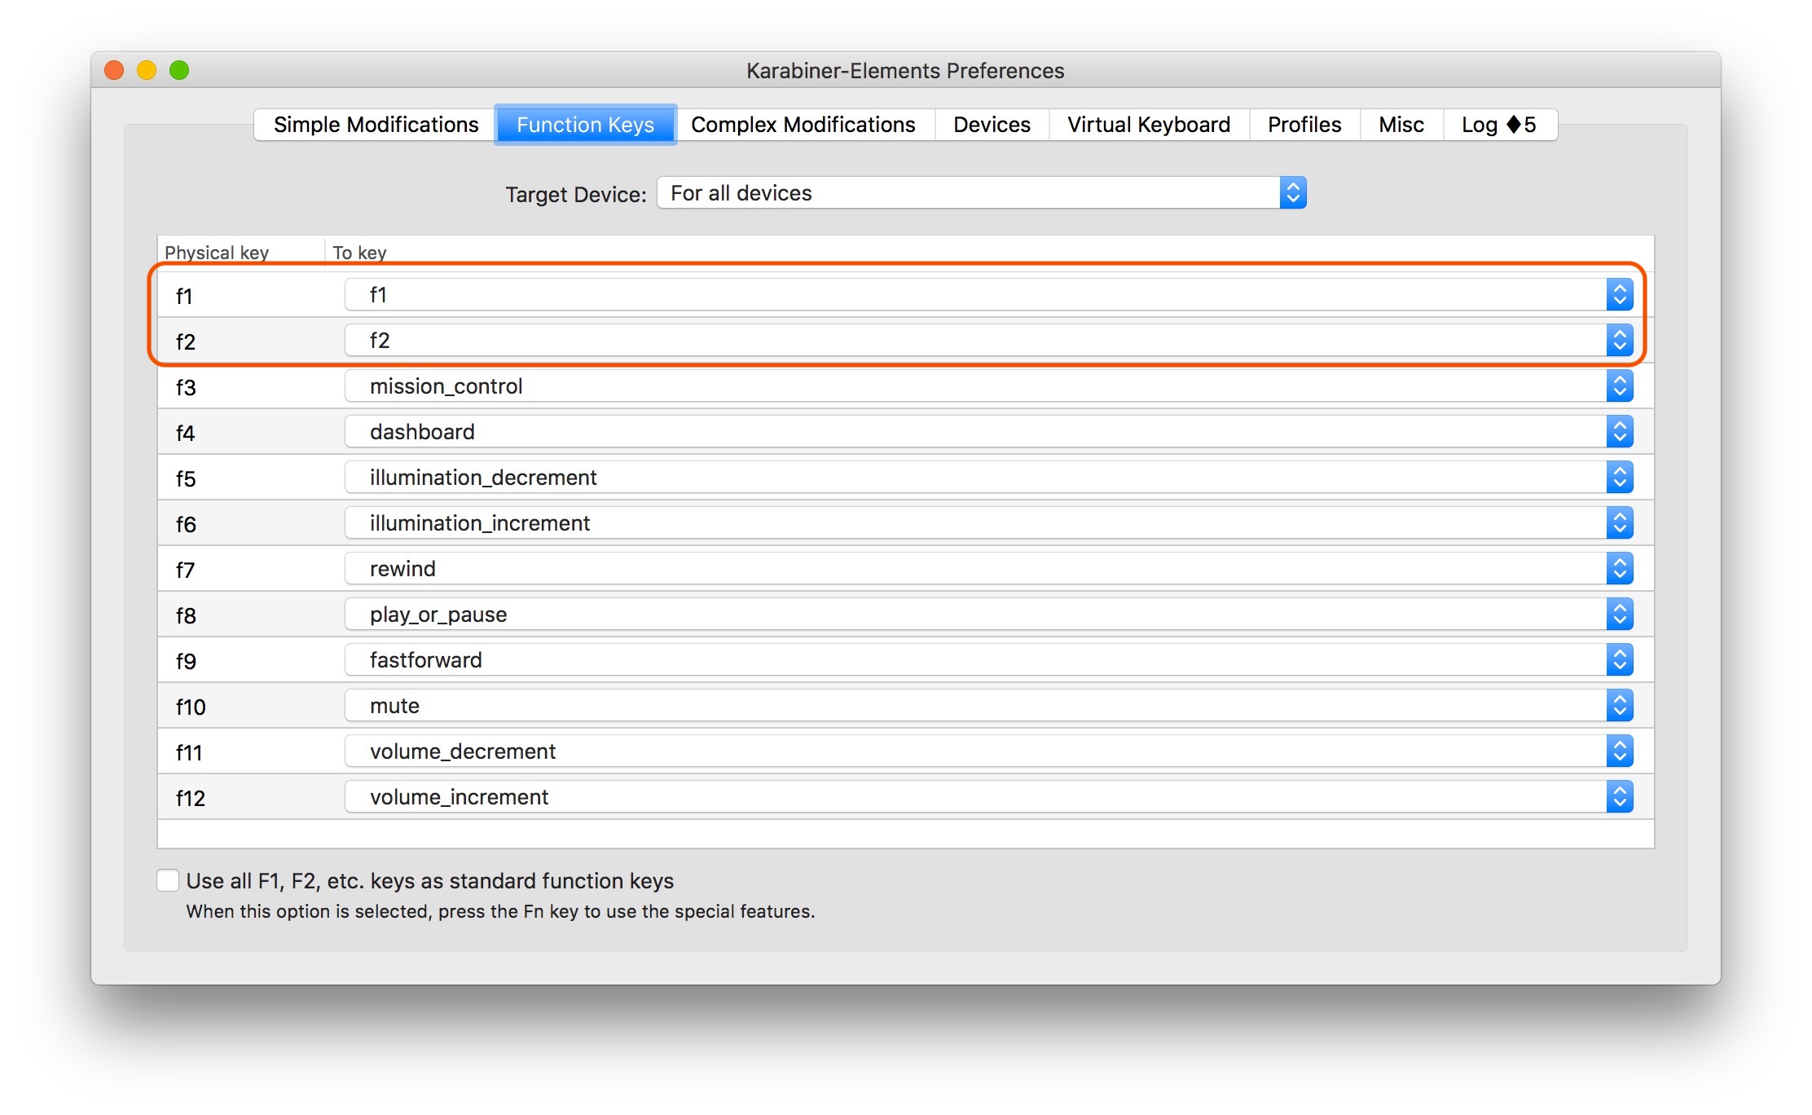Viewport: 1812px width, 1115px height.
Task: Change the f1 key mapping dropdown
Action: pyautogui.click(x=989, y=294)
